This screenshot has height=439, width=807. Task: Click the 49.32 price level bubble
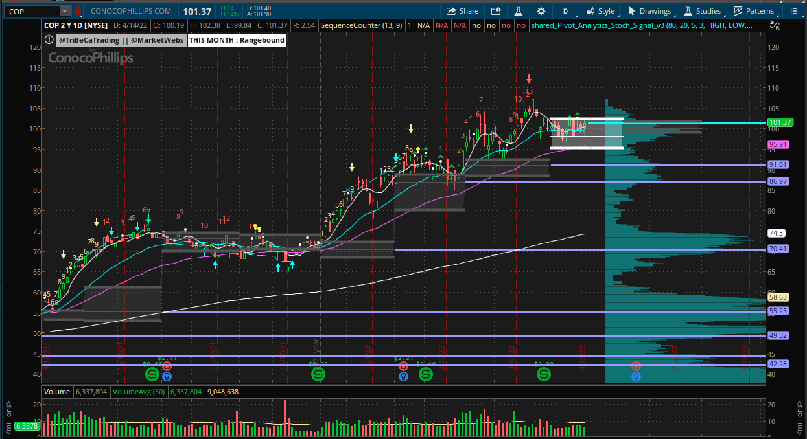[778, 335]
